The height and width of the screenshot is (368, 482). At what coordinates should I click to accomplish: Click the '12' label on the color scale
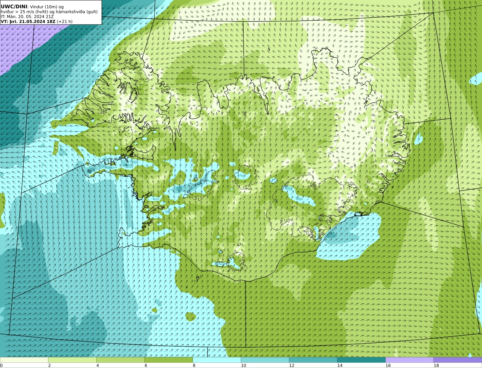point(291,365)
